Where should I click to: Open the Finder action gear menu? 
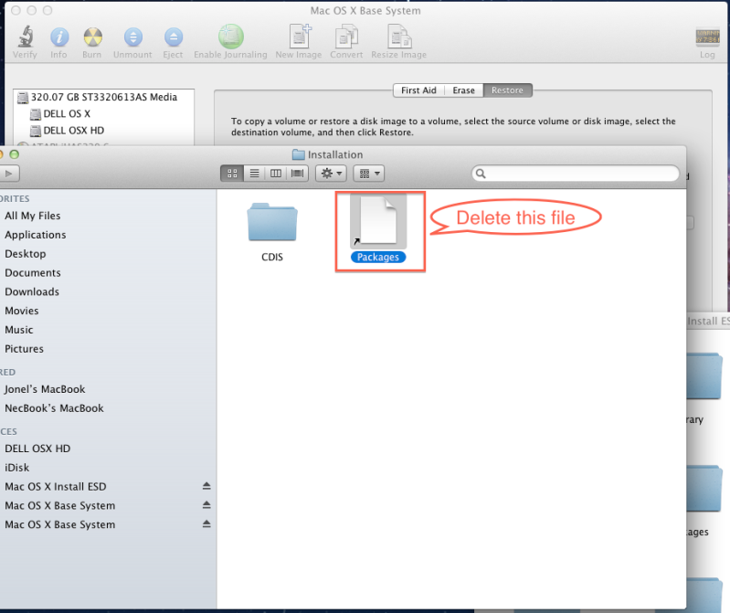click(332, 174)
